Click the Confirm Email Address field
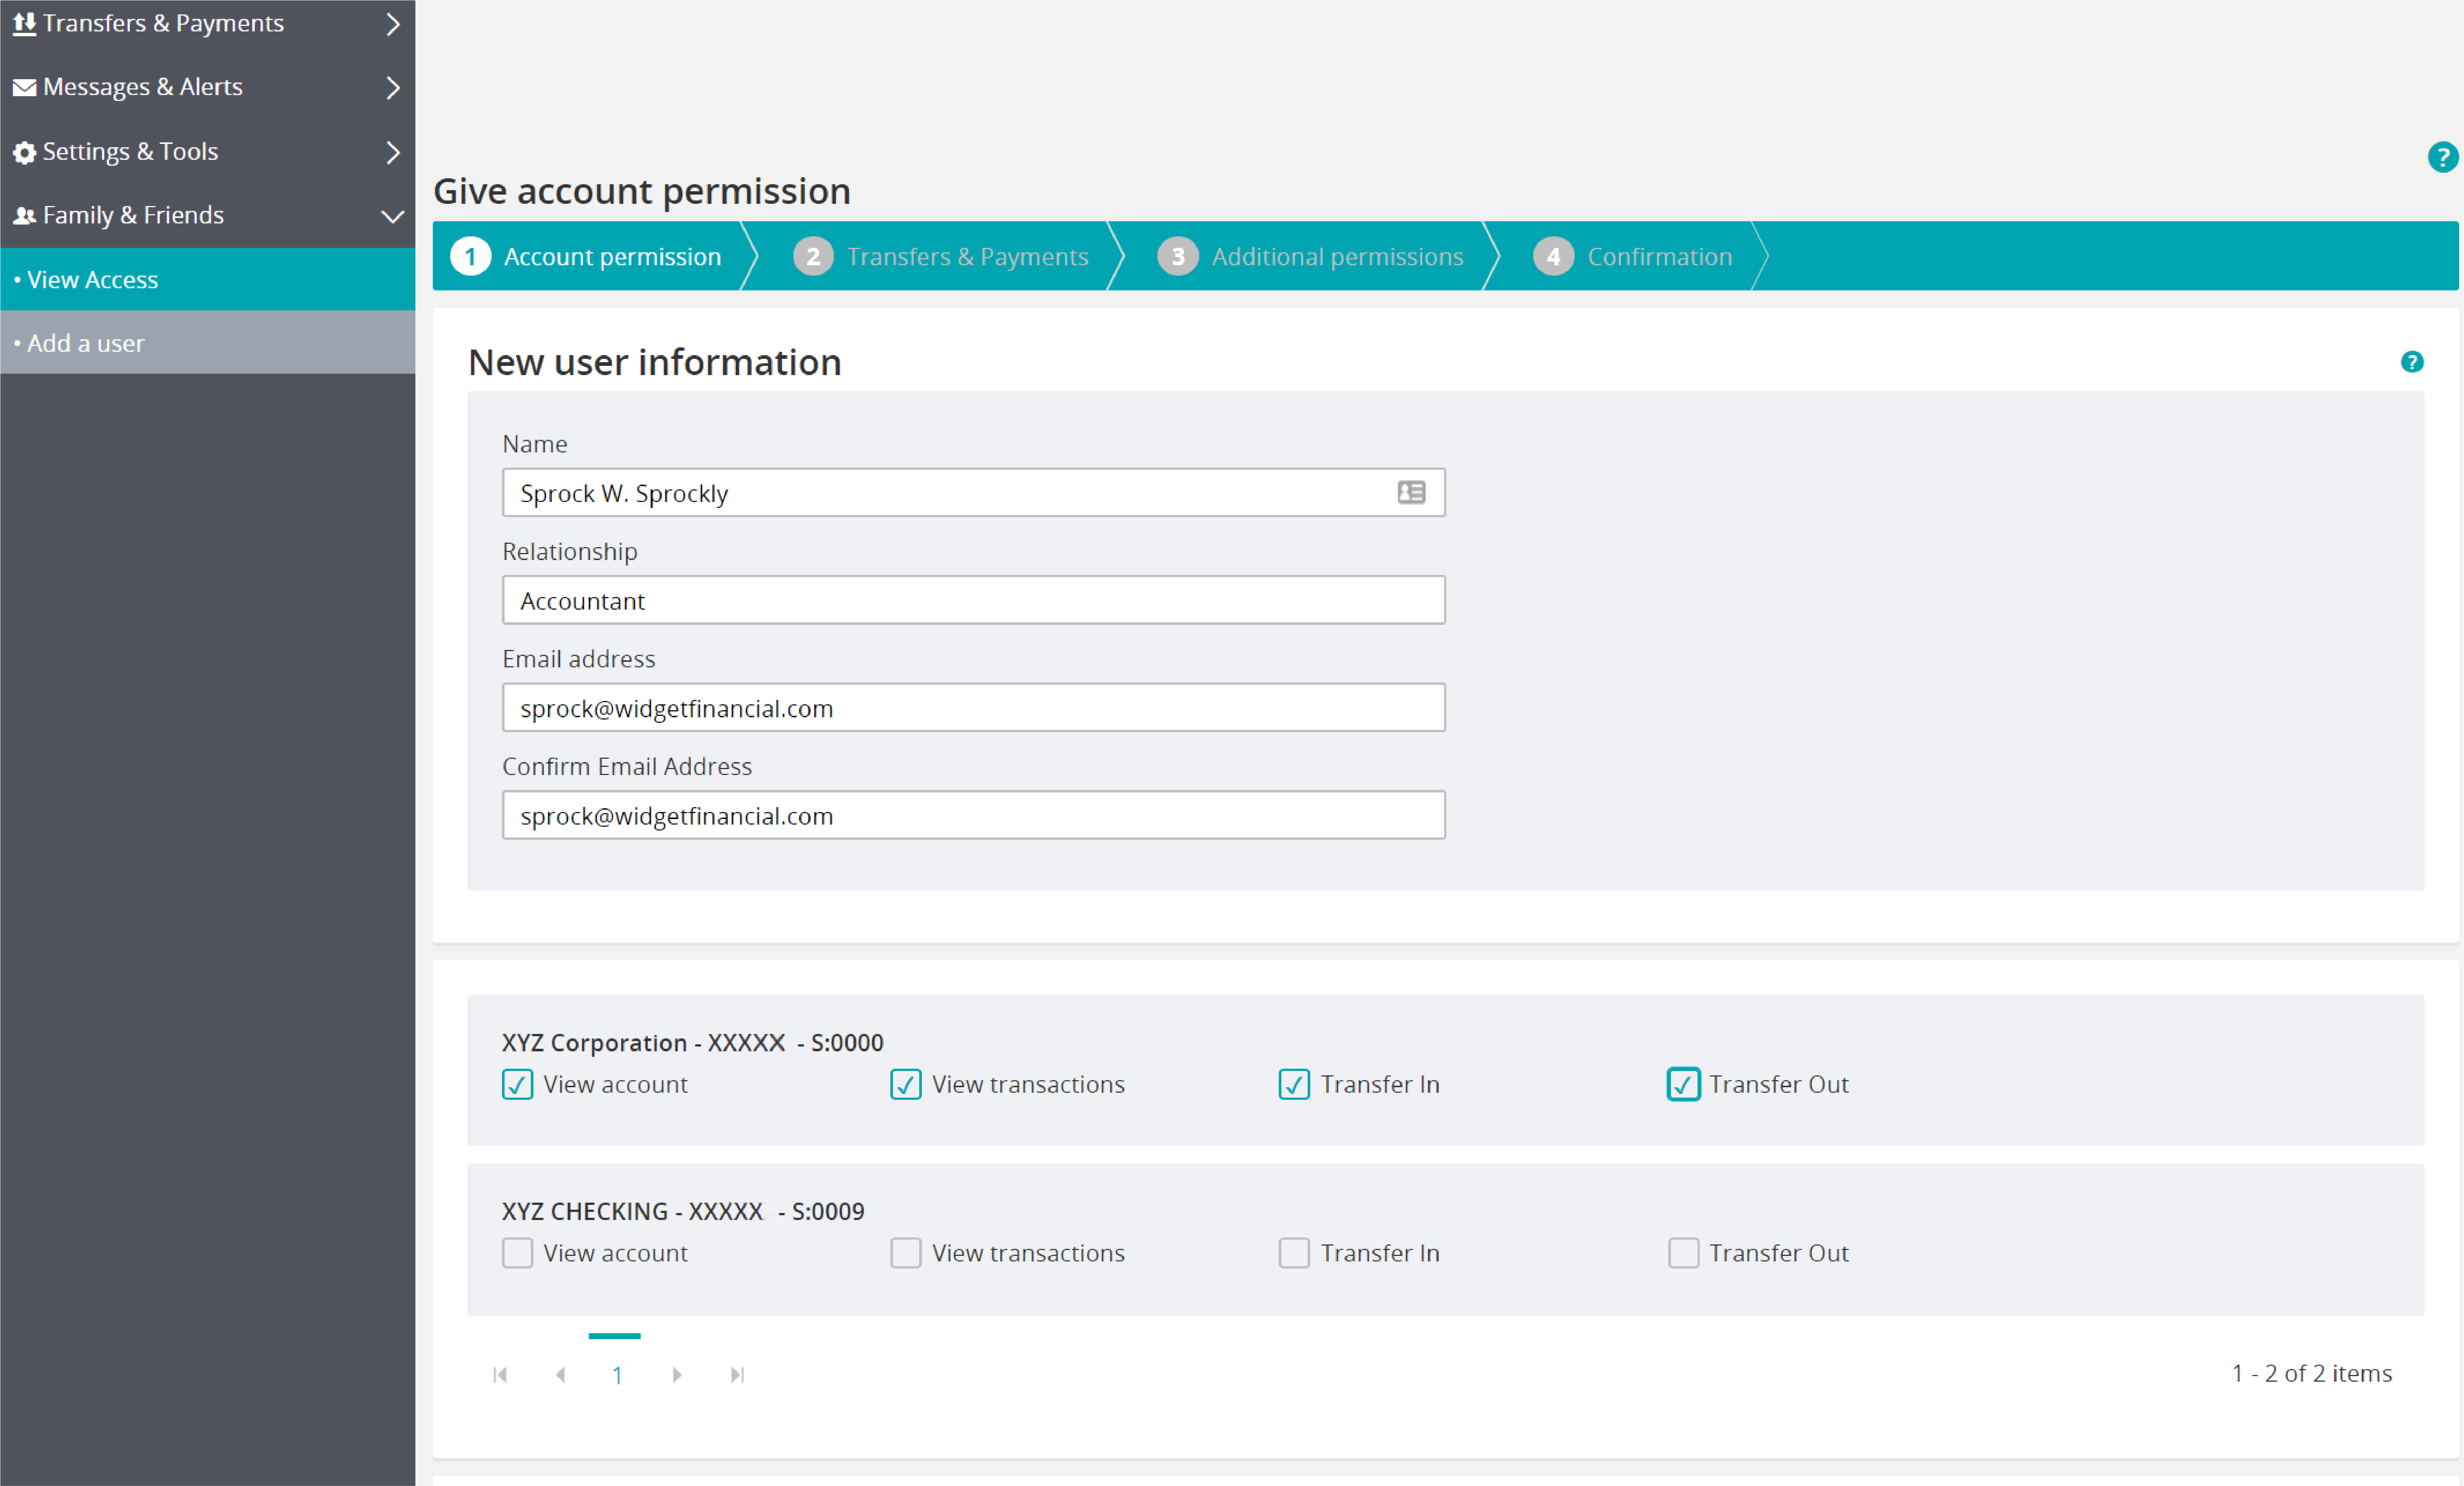The width and height of the screenshot is (2464, 1486). pyautogui.click(x=973, y=815)
